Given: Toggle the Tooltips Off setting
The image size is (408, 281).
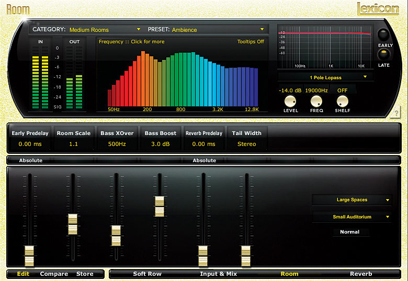Looking at the screenshot, I should coord(251,42).
